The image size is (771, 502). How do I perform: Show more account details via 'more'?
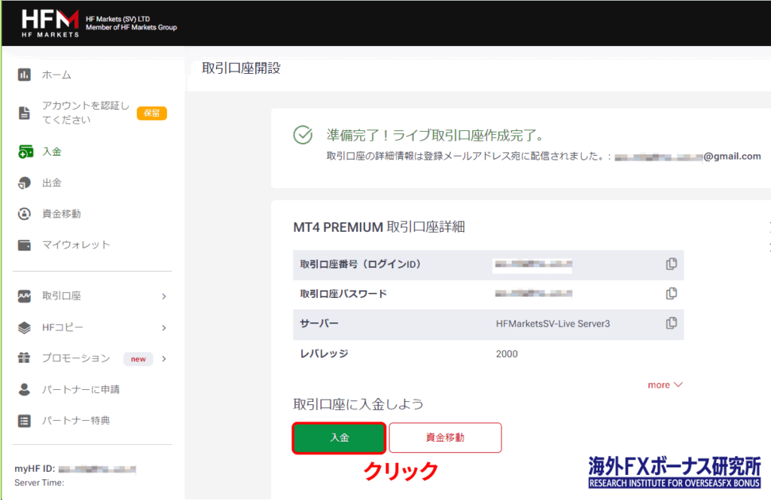pyautogui.click(x=665, y=385)
